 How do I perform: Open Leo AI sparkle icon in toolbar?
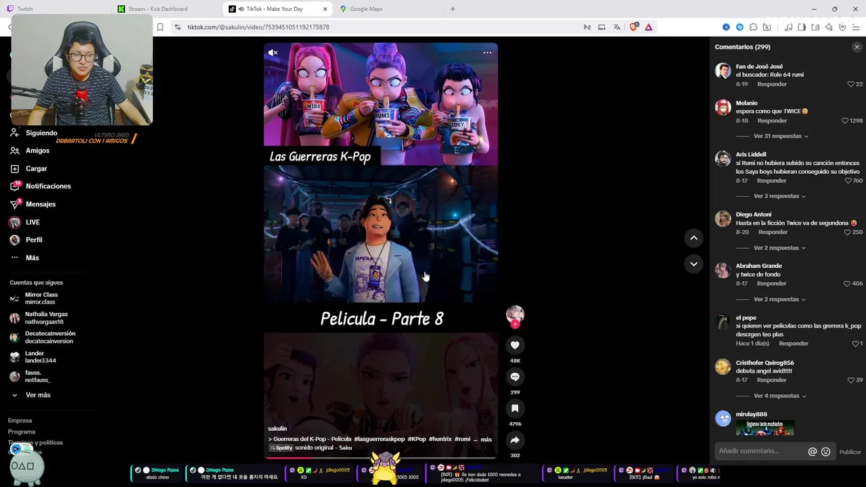829,27
